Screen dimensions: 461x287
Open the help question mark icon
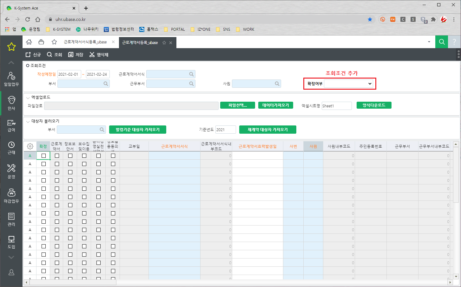click(454, 42)
